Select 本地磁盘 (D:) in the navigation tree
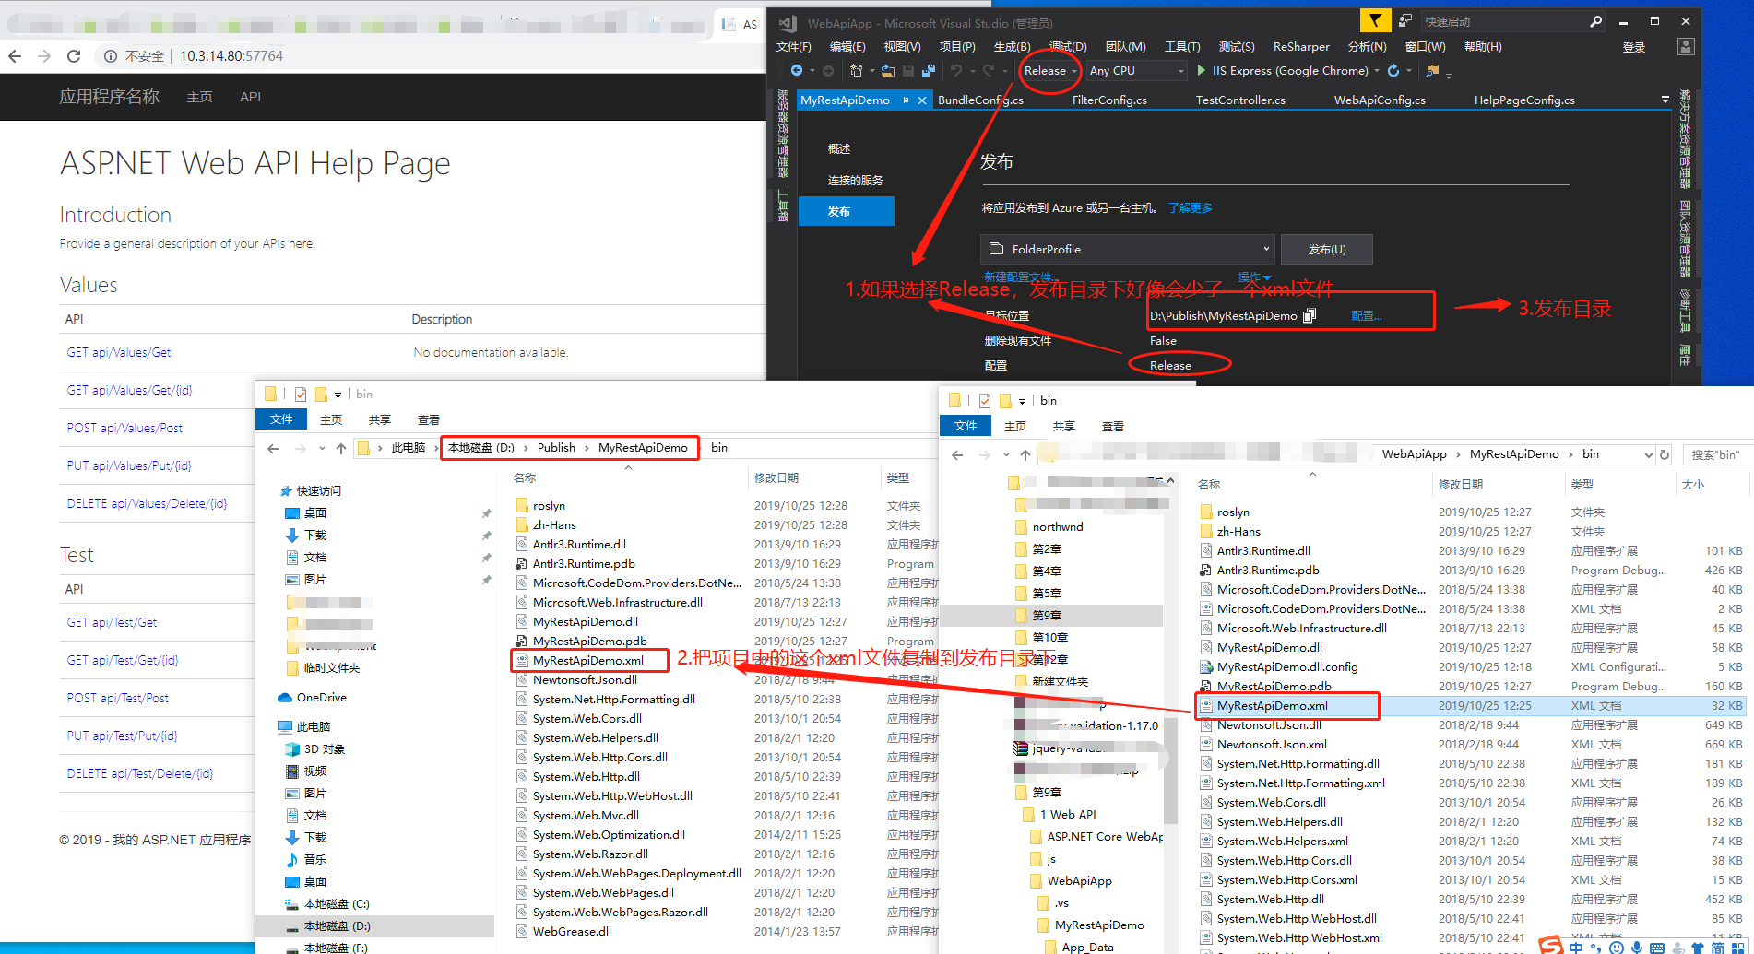The width and height of the screenshot is (1754, 954). click(x=338, y=926)
